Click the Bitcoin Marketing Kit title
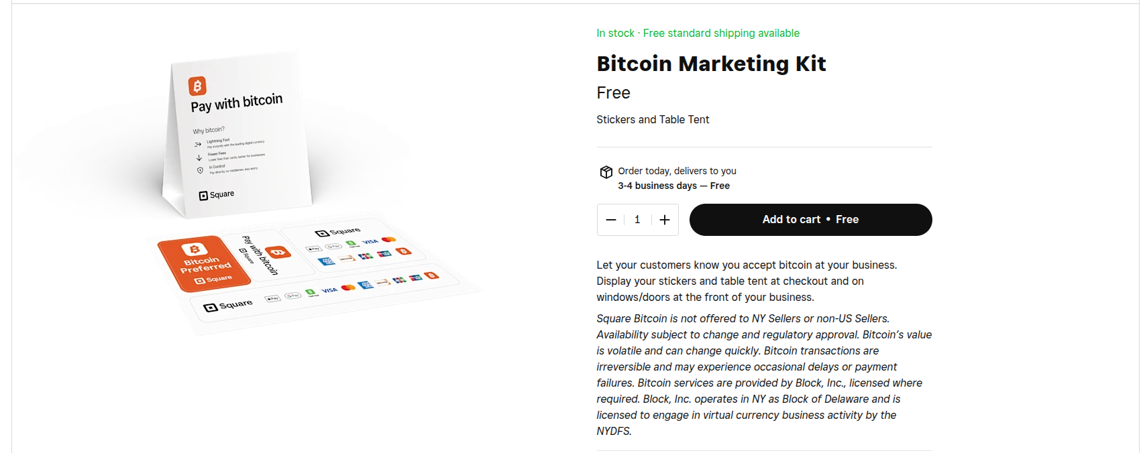Image resolution: width=1145 pixels, height=453 pixels. 711,64
